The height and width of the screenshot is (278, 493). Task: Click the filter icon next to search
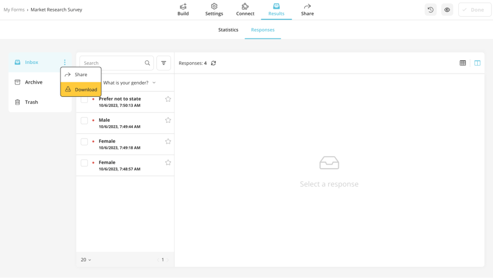pos(164,63)
